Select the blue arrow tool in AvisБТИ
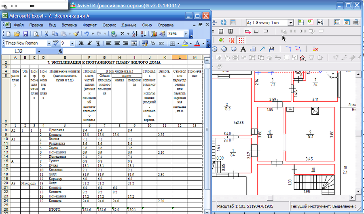364x214 pixels. 262,49
